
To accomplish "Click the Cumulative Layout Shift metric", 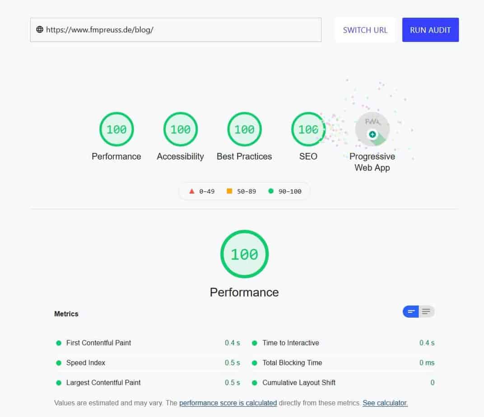I will (x=343, y=383).
